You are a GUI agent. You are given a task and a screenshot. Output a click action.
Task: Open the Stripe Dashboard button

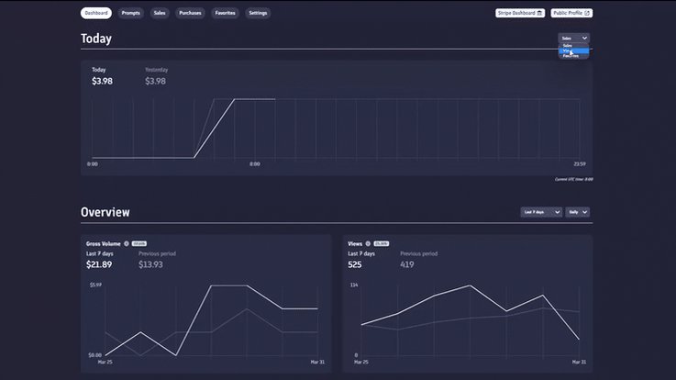(520, 13)
